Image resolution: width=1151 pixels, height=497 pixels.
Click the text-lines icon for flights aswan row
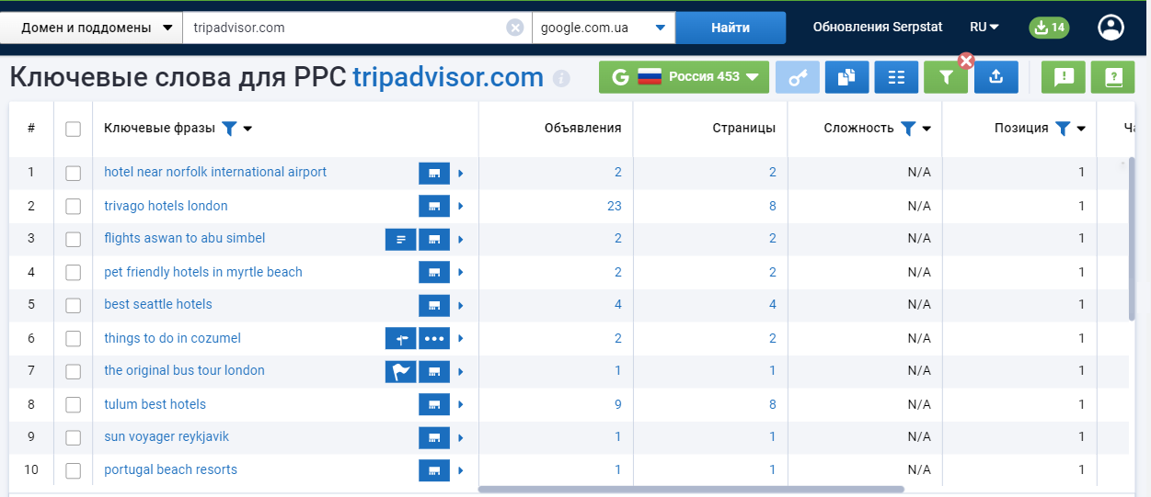pos(400,239)
